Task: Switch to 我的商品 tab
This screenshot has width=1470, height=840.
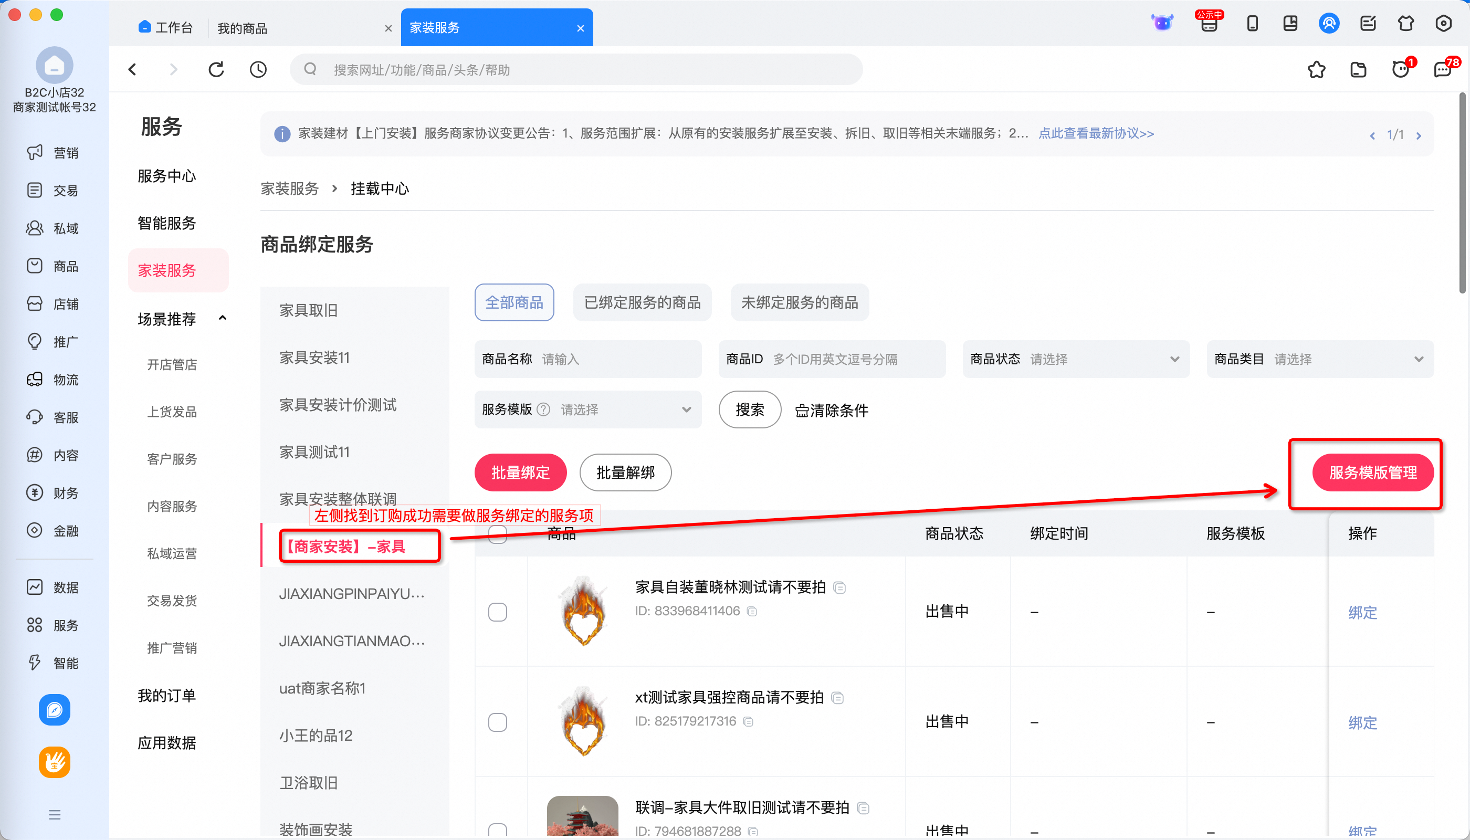Action: 243,28
